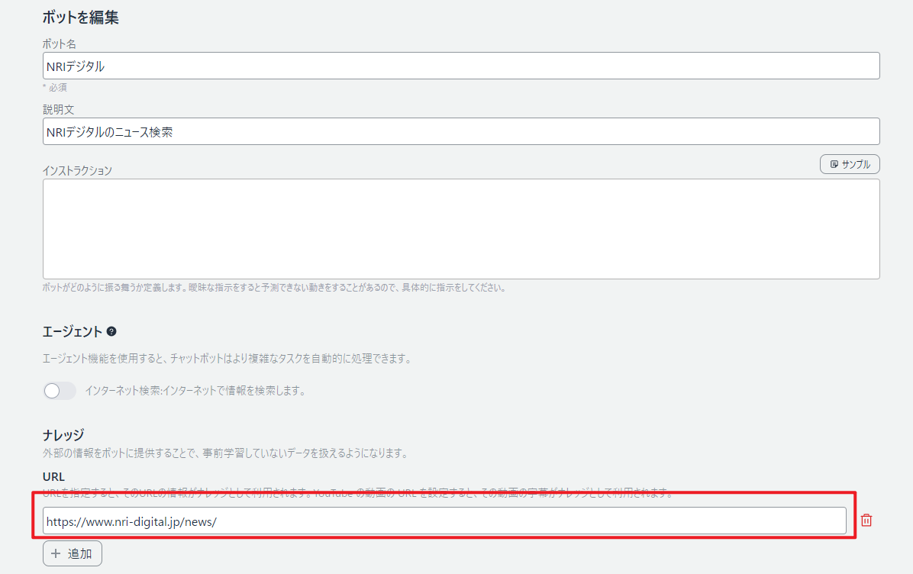
Task: Click the ボットを編集 page heading
Action: [x=80, y=18]
